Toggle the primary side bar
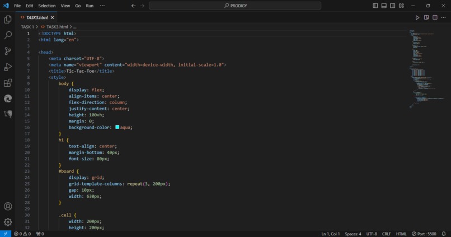 375,6
